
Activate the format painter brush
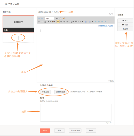click(64, 18)
